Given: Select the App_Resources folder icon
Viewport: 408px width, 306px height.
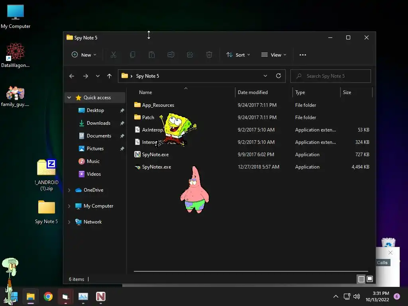Looking at the screenshot, I should (x=137, y=105).
